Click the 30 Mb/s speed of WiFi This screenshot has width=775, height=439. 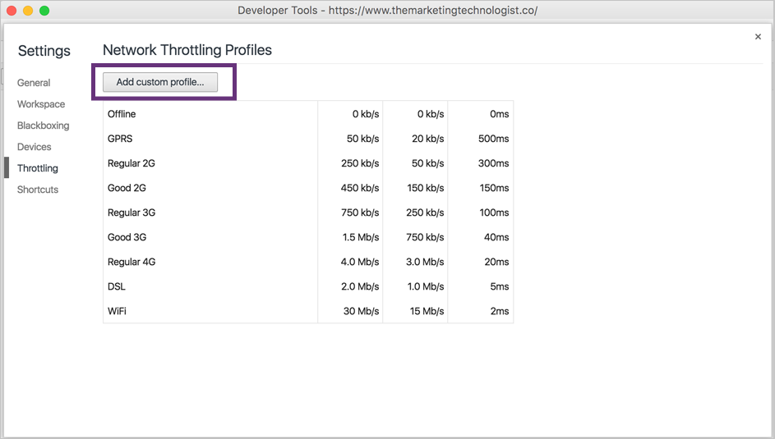tap(362, 311)
